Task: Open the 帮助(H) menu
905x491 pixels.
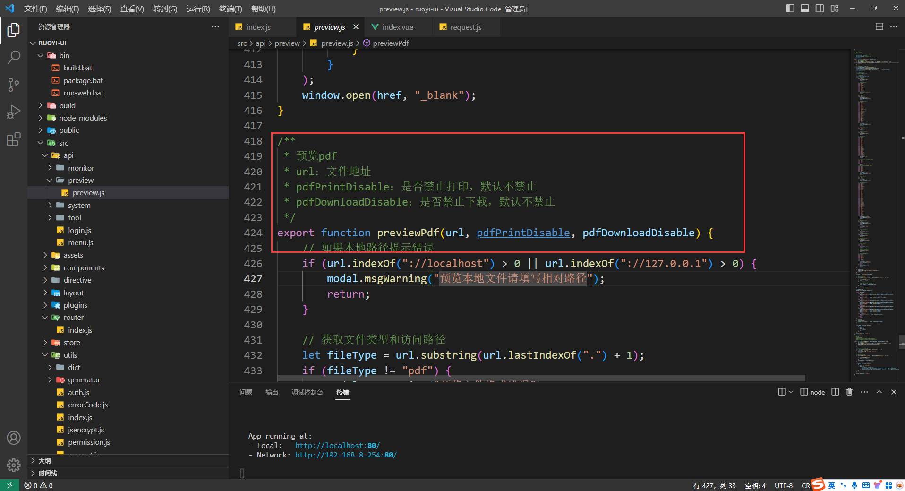Action: pyautogui.click(x=264, y=9)
